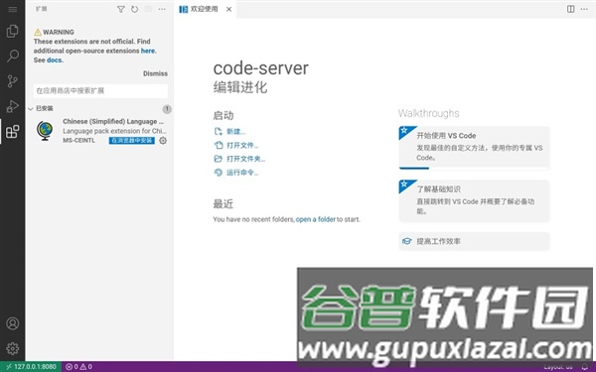Open the Run and Debug view
The width and height of the screenshot is (596, 372).
point(13,106)
